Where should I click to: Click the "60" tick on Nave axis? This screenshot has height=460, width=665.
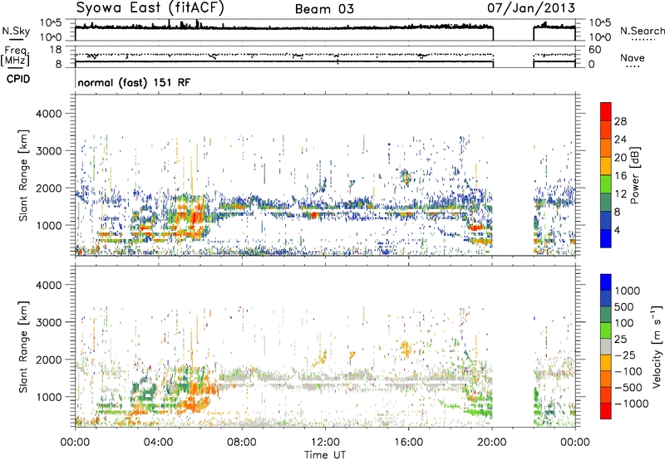(595, 50)
